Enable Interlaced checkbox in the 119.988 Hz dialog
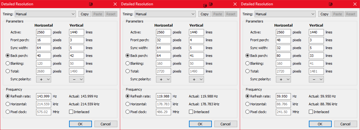The height and width of the screenshot is (130, 360). point(191,112)
